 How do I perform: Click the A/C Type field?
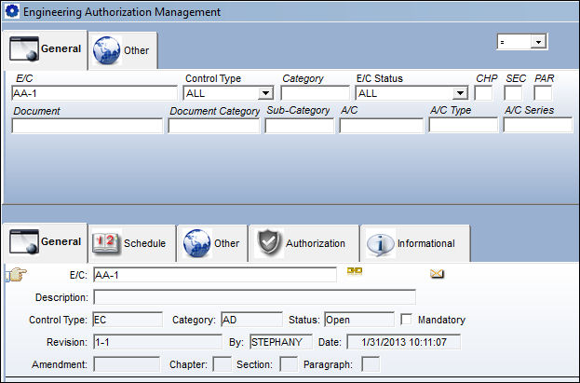coord(463,125)
